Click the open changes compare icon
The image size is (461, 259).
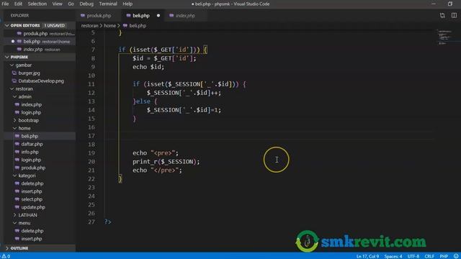coord(442,15)
